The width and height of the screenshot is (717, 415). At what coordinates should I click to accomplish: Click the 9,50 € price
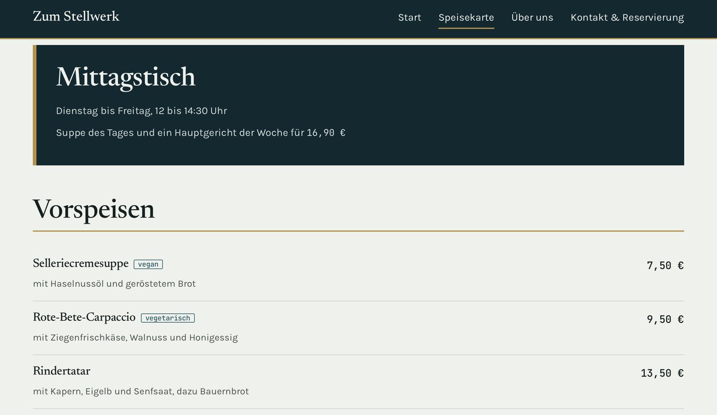(x=665, y=319)
